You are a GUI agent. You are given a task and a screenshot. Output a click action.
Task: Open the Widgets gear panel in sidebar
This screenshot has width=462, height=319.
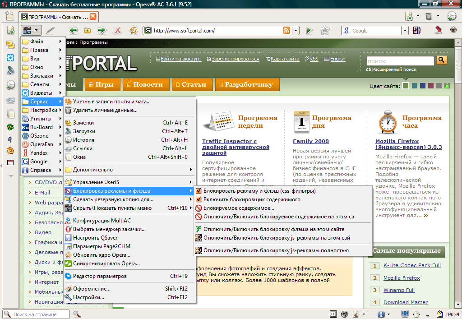pyautogui.click(x=10, y=58)
